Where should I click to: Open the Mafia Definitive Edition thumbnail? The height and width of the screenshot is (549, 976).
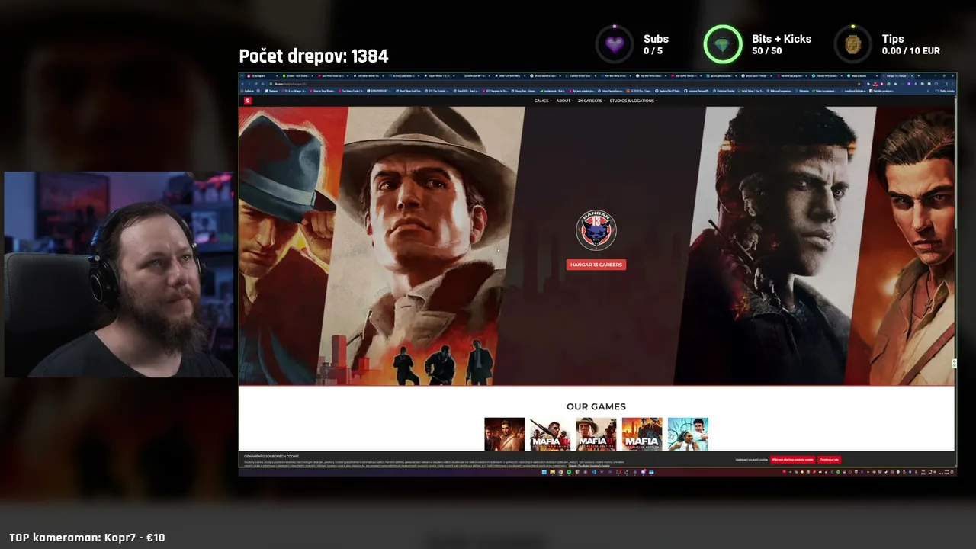tap(642, 434)
